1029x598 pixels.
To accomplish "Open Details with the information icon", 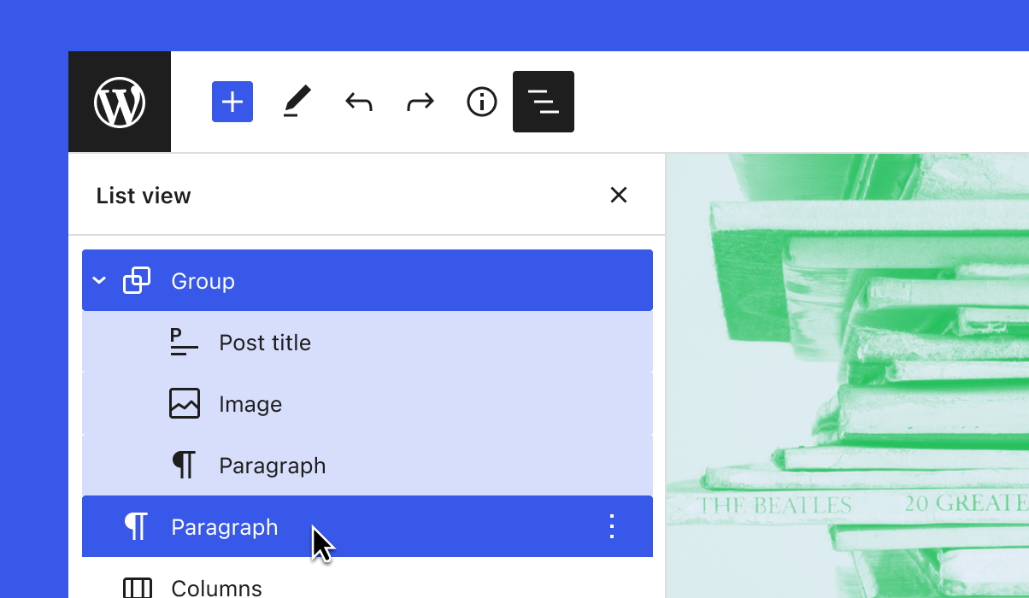I will pyautogui.click(x=481, y=101).
